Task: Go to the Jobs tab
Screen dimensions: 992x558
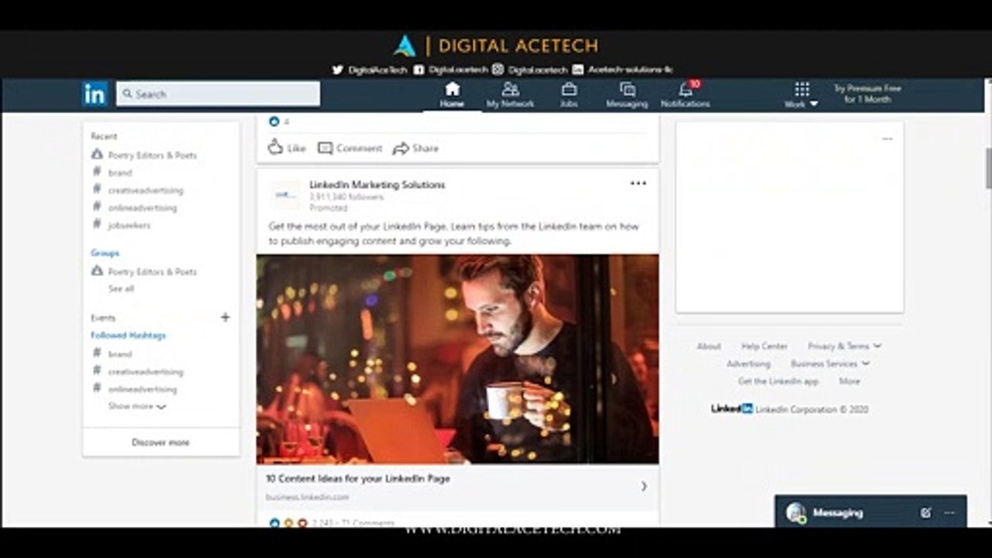Action: coord(569,95)
